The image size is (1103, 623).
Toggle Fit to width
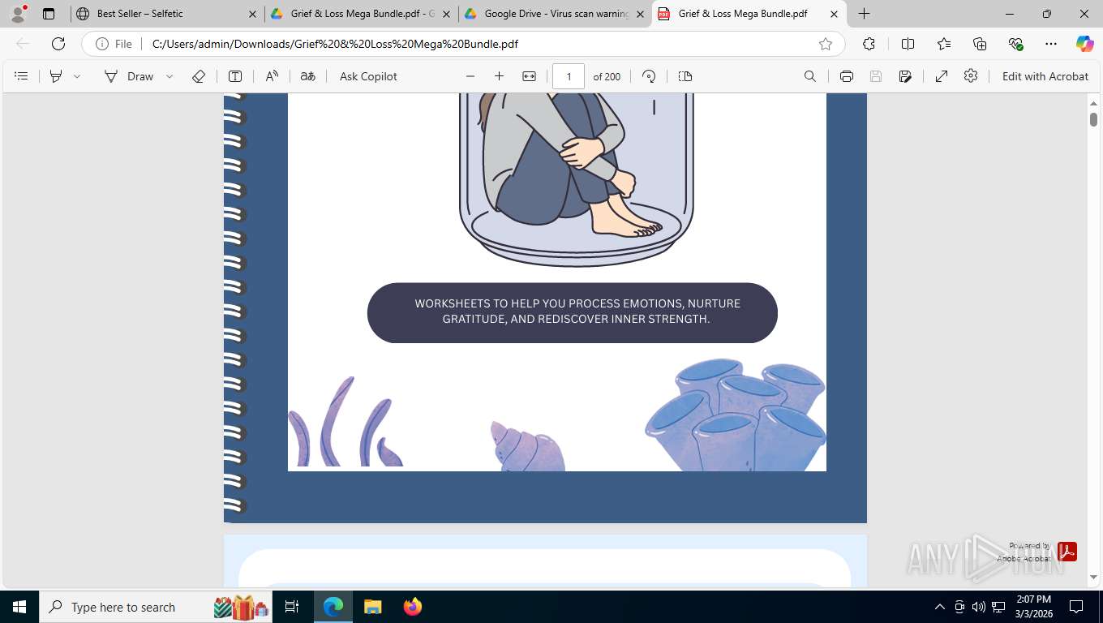click(x=529, y=76)
